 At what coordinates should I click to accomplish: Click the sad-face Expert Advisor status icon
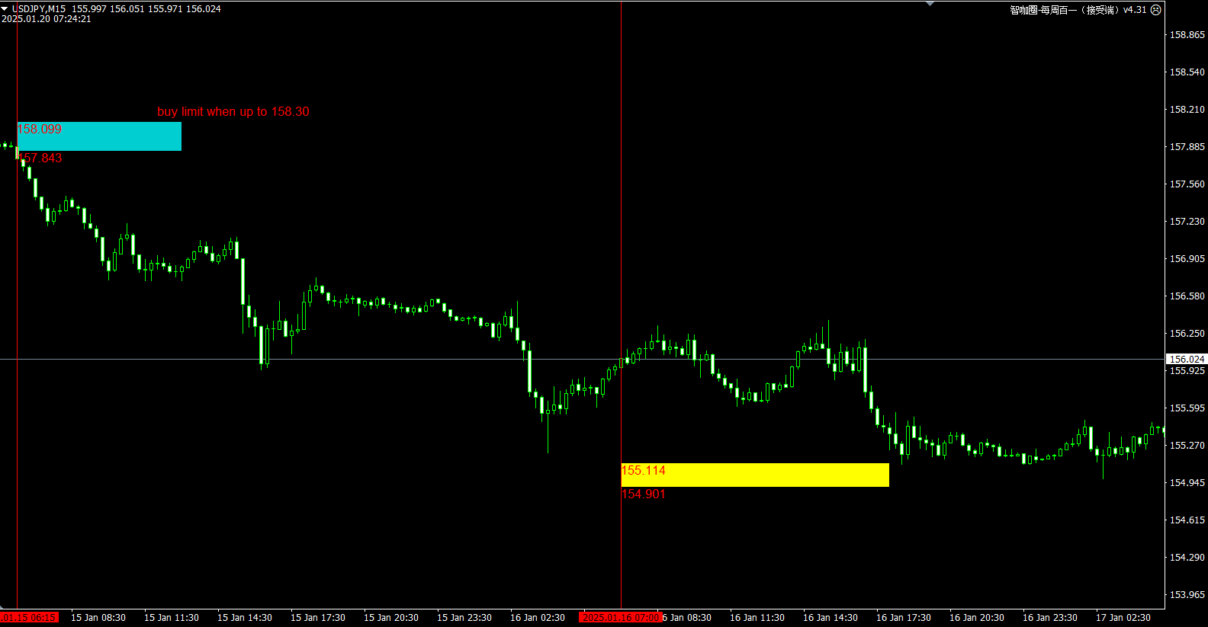[x=1155, y=10]
